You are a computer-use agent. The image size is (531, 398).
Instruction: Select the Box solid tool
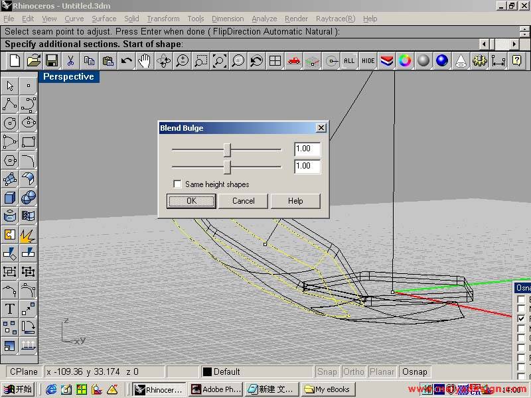(10, 198)
